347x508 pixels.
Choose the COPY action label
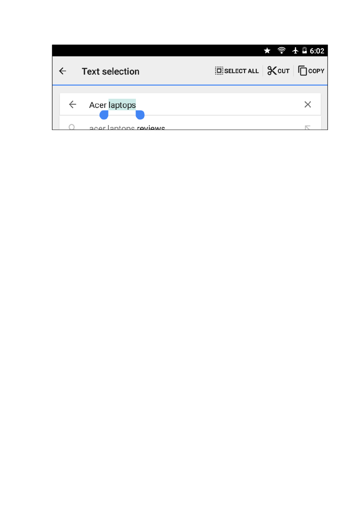pyautogui.click(x=316, y=71)
